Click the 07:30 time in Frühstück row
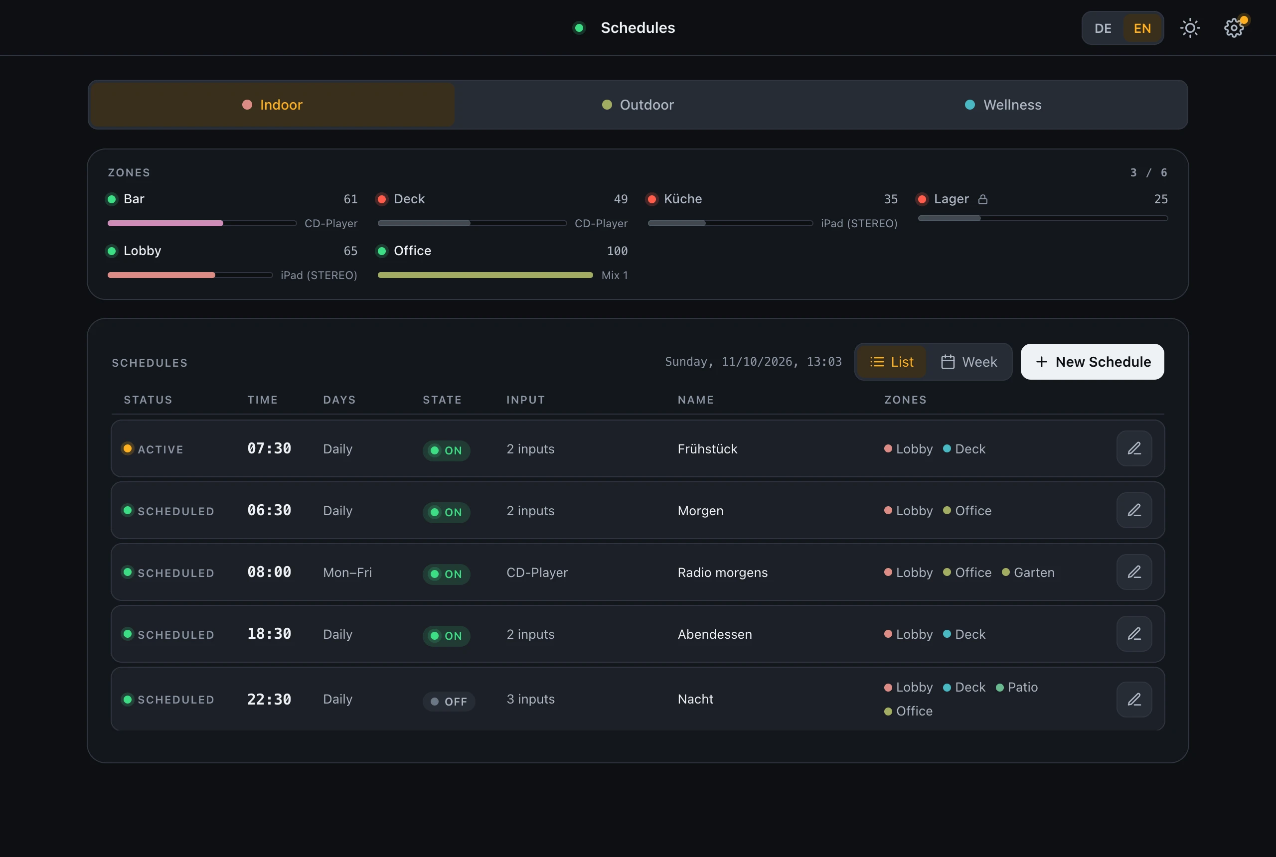The image size is (1276, 857). click(x=269, y=449)
